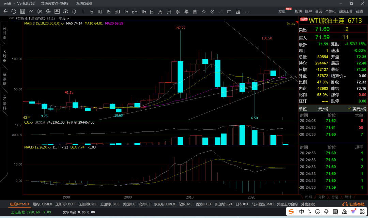This screenshot has height=218, width=368.
Task: Open the 明细 detail tab
Action: [308, 197]
